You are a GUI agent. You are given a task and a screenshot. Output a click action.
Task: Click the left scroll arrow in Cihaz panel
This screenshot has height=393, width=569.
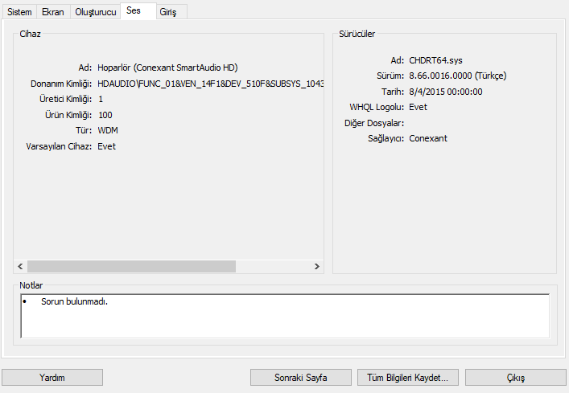click(19, 266)
